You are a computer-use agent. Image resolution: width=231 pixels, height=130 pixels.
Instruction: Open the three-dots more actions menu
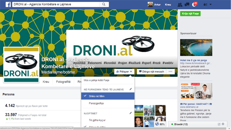[x=171, y=72]
